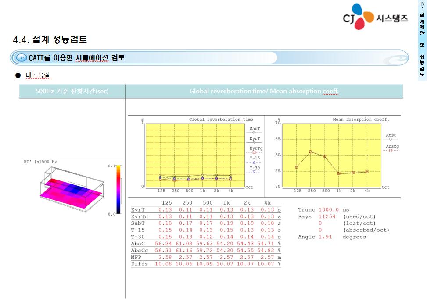Click the 500Hz 기준 잔향시간 column header
The height and width of the screenshot is (304, 427).
[72, 91]
